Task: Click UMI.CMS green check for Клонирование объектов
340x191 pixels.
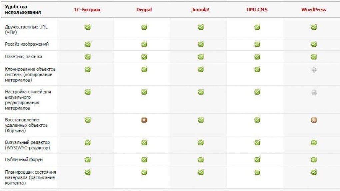Action: coord(257,70)
